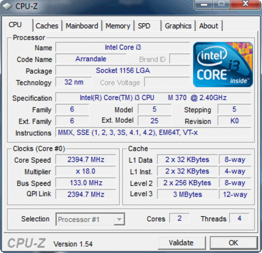This screenshot has height=253, width=262.
Task: Click the Package value Socket 1156 LGA
Action: tap(123, 70)
